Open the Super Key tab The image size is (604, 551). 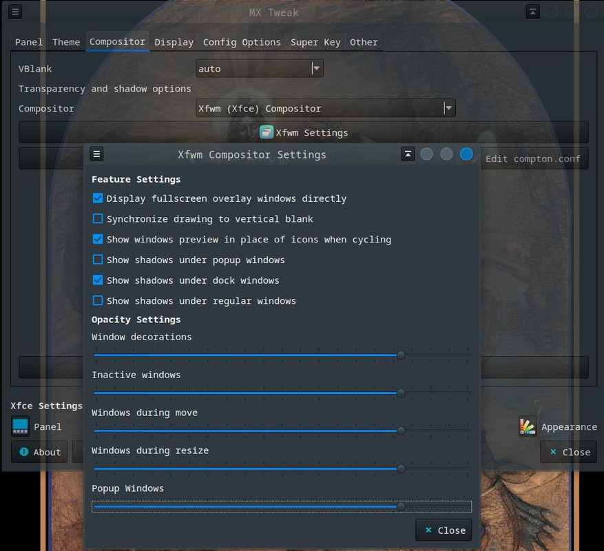point(315,42)
